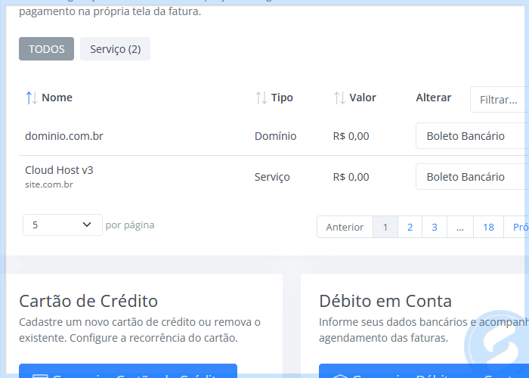Image resolution: width=529 pixels, height=378 pixels.
Task: Click the Cloud Host v3 name
Action: click(59, 170)
